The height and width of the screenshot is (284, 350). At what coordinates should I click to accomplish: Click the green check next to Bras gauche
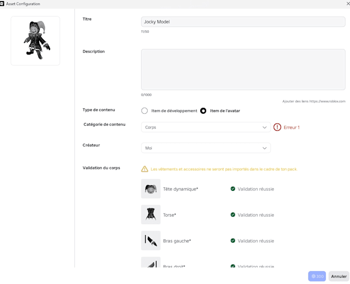click(x=233, y=240)
